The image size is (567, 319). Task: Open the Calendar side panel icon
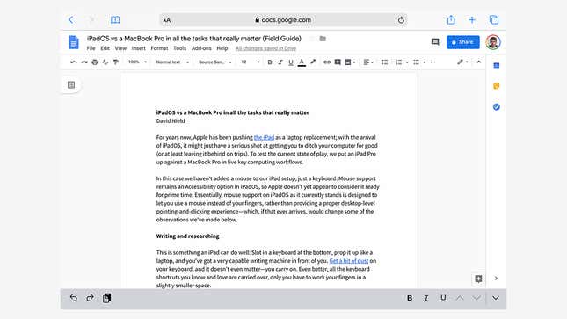[497, 65]
